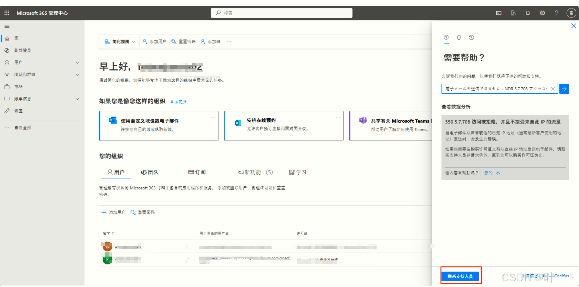Click 添加用户 above the user table
Image resolution: width=579 pixels, height=287 pixels.
(113, 212)
